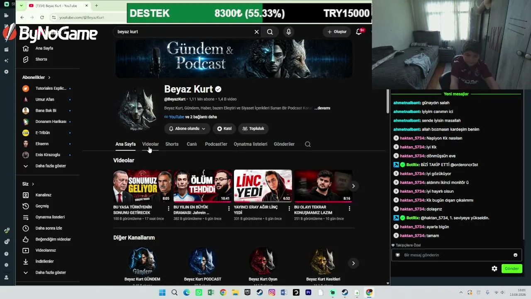Open the Beyaz Kurt PODCAST channel

[202, 265]
